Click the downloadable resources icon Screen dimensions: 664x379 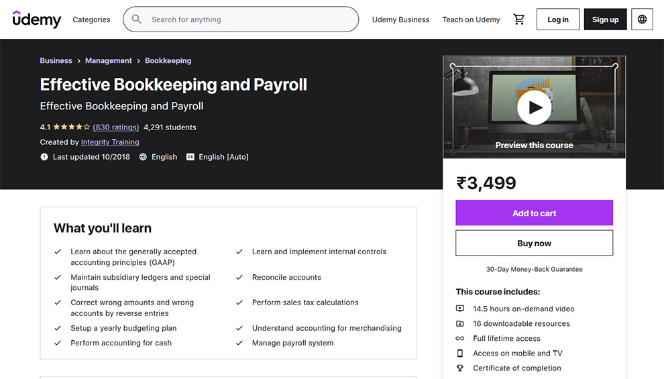click(460, 323)
